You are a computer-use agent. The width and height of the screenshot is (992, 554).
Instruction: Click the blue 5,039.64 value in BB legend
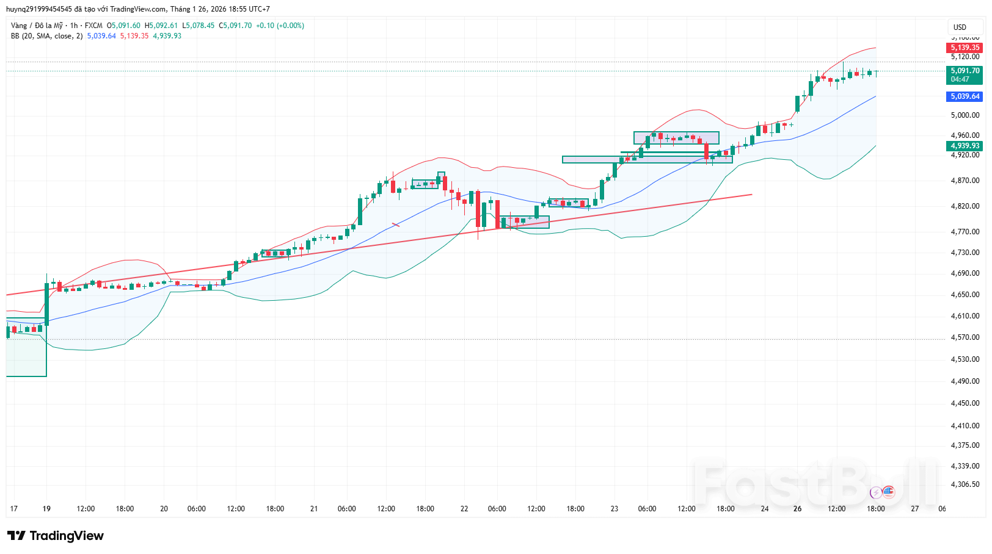(x=101, y=36)
